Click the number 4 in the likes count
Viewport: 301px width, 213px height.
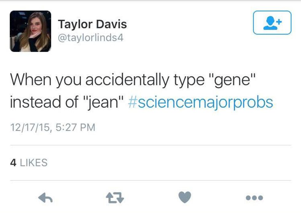point(13,162)
